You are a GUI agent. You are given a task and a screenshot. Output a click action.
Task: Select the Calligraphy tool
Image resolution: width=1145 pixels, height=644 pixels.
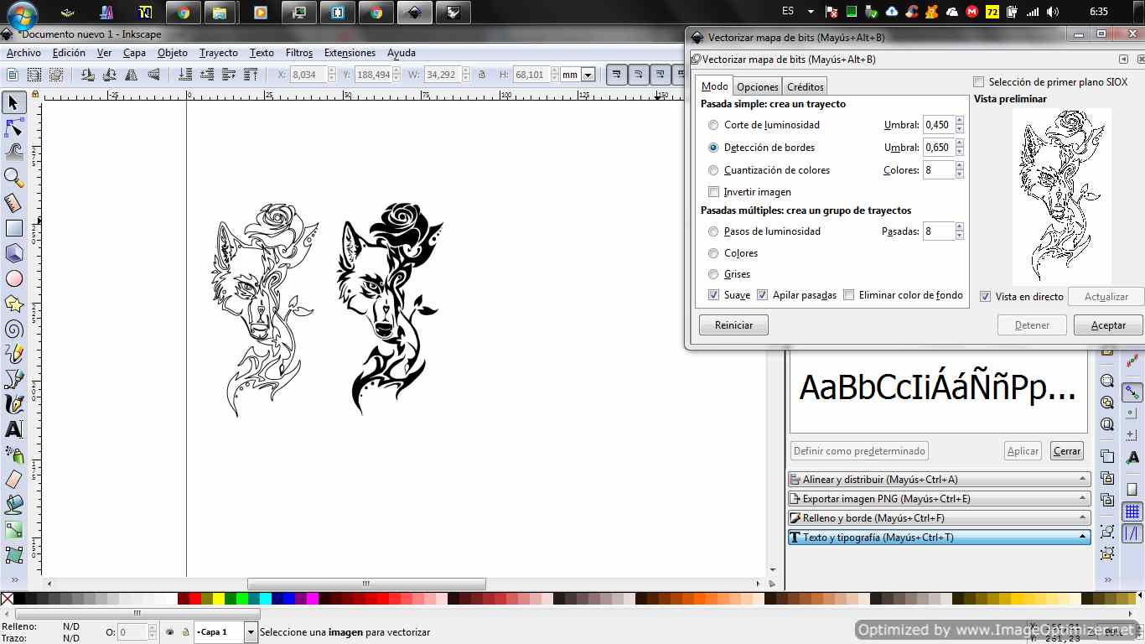[x=13, y=404]
